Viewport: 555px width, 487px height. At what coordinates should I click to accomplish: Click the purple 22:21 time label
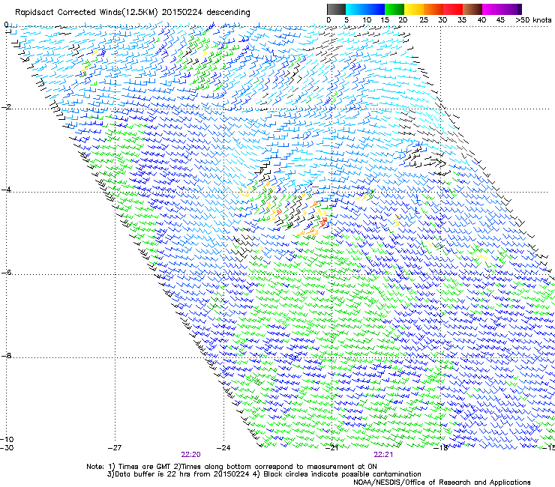click(x=383, y=455)
